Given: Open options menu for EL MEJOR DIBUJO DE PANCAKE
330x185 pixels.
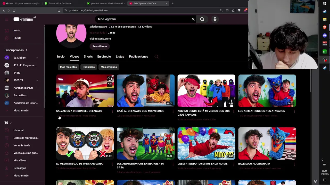Looking at the screenshot, I should 112,164.
